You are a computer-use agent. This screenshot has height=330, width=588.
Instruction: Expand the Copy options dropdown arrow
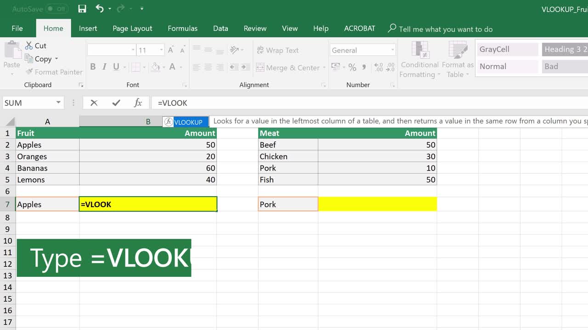pyautogui.click(x=57, y=59)
